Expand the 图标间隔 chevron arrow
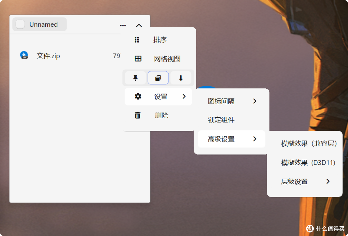The height and width of the screenshot is (236, 348). pyautogui.click(x=255, y=101)
